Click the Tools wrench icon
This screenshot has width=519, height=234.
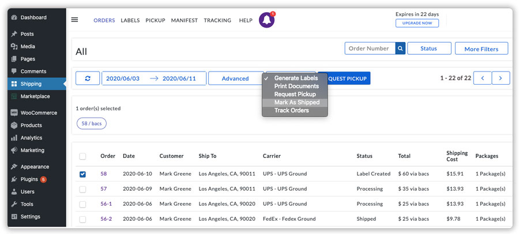tap(14, 204)
